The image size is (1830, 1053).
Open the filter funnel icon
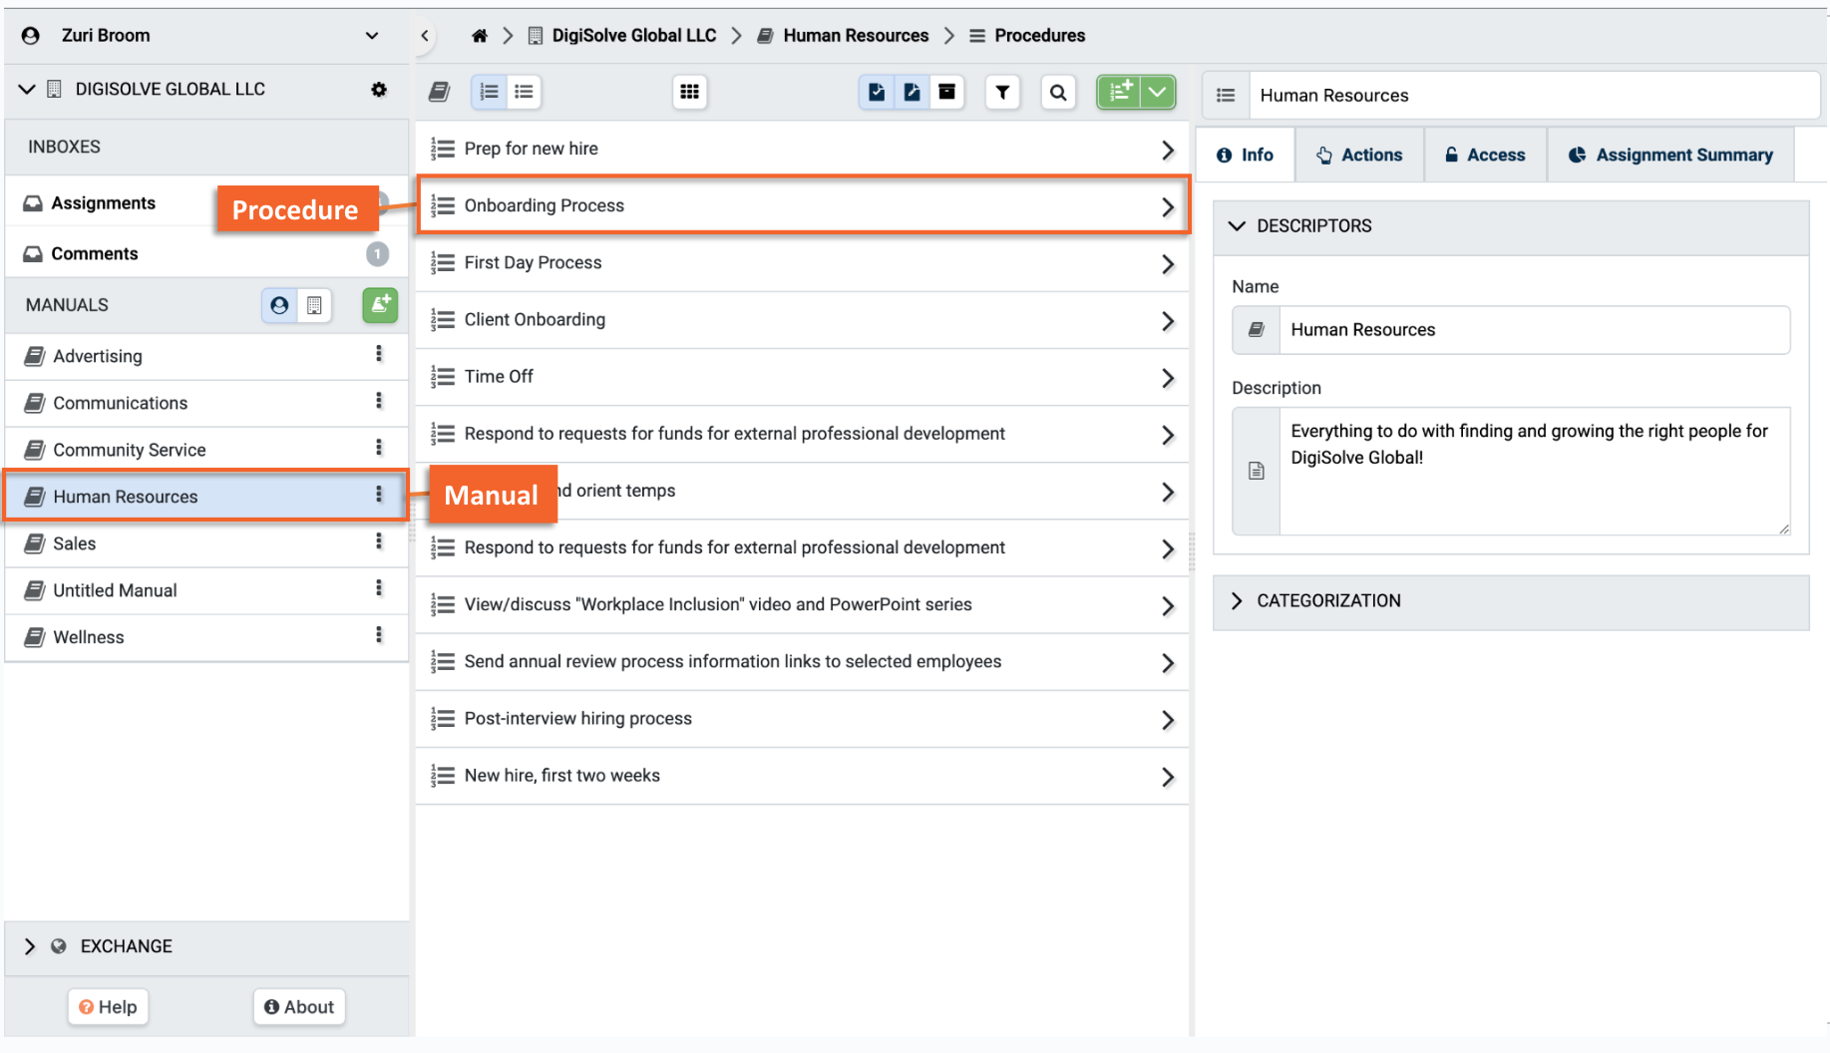coord(1002,93)
